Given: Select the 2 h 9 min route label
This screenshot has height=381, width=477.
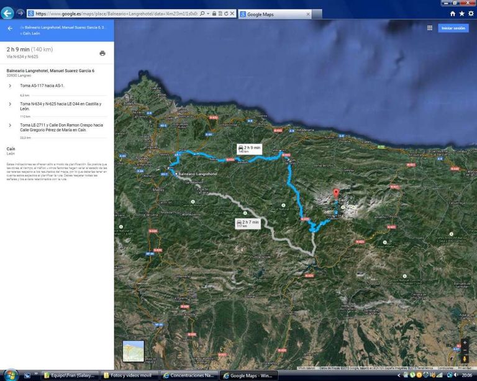Looking at the screenshot, I should [249, 148].
